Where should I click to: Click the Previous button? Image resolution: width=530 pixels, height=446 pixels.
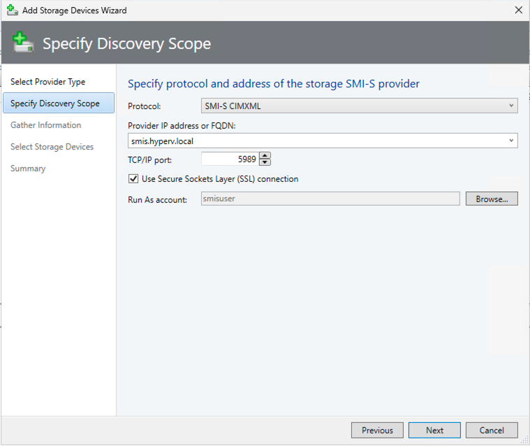tap(377, 430)
